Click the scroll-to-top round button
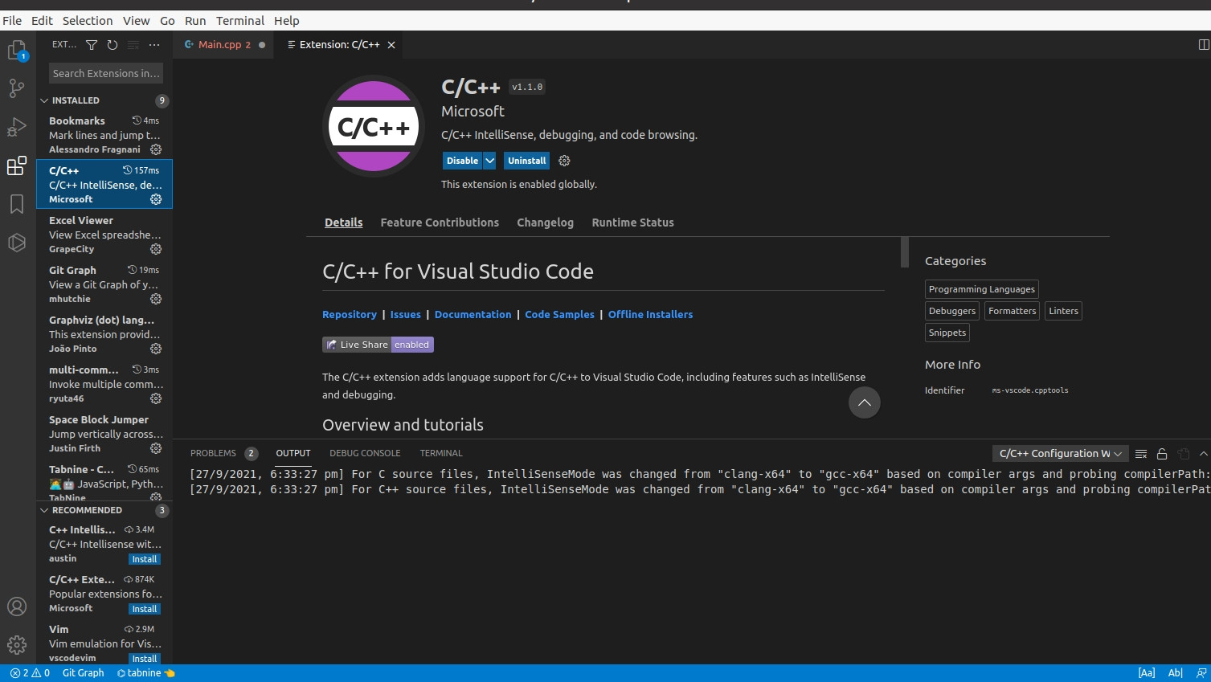This screenshot has width=1211, height=682. 865,402
